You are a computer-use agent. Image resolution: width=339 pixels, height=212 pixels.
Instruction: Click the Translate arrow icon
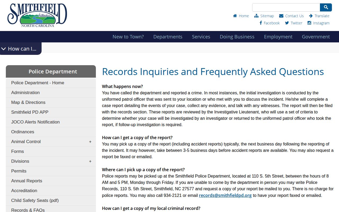[311, 16]
